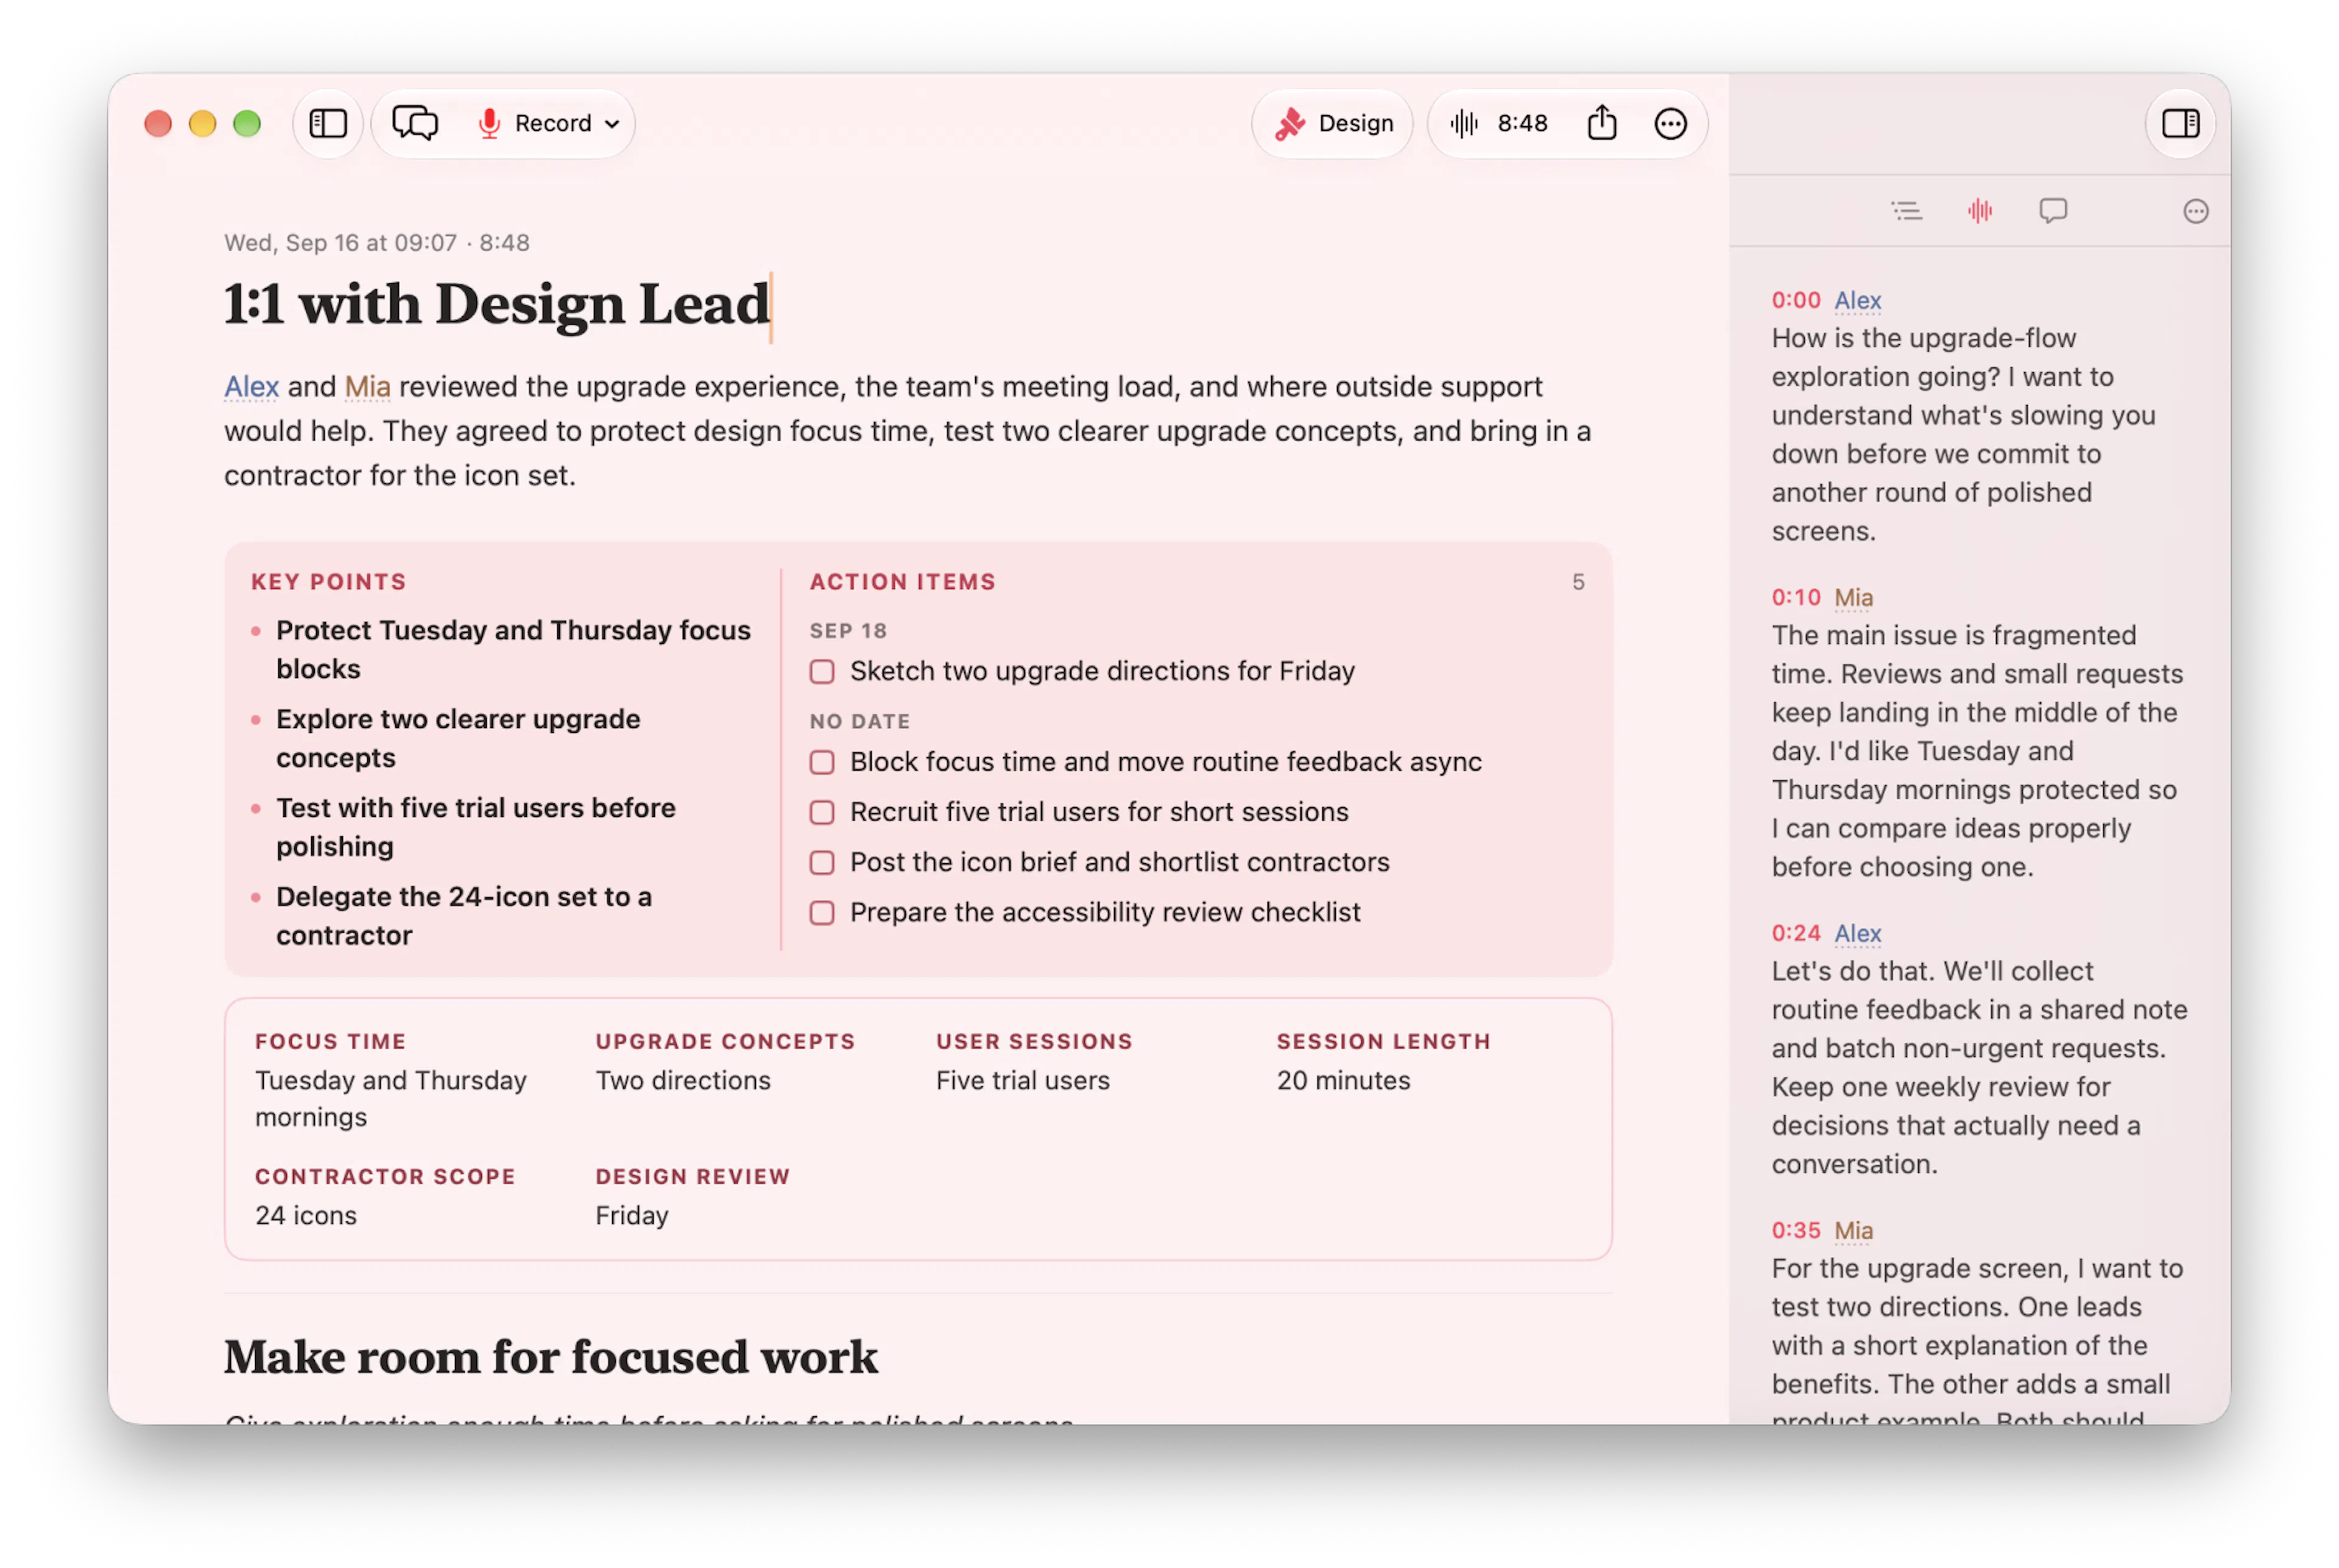The image size is (2339, 1568).
Task: Check 'Sketch two upgrade directions for Friday'
Action: pos(822,671)
